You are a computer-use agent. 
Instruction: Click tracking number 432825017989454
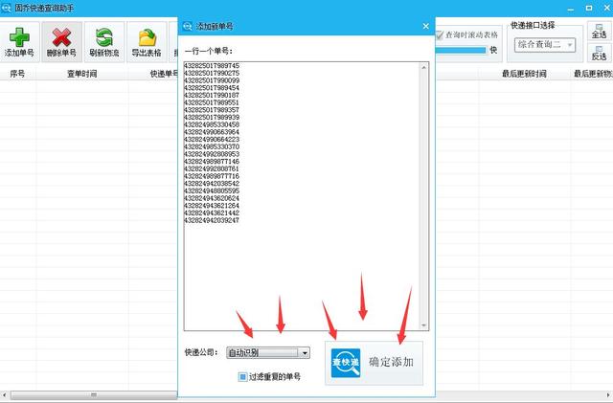pyautogui.click(x=212, y=88)
